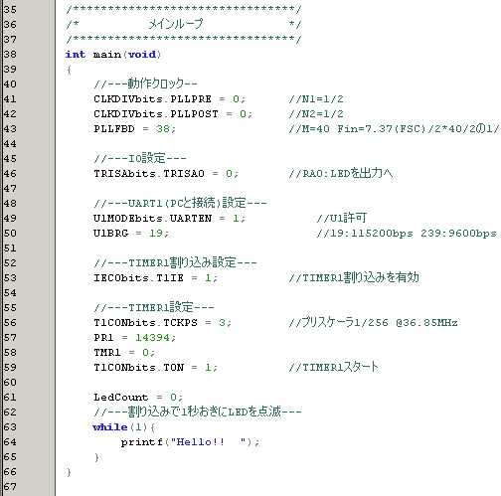Click the closing brace on line 66
501x496 pixels.
pyautogui.click(x=69, y=472)
